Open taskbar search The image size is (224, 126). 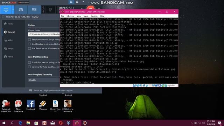pyautogui.click(x=12, y=123)
